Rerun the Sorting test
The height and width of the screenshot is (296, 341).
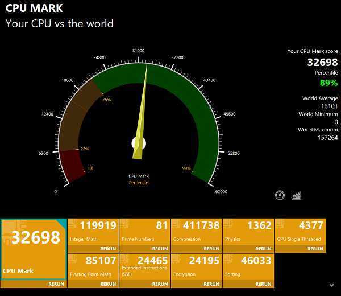point(263,284)
